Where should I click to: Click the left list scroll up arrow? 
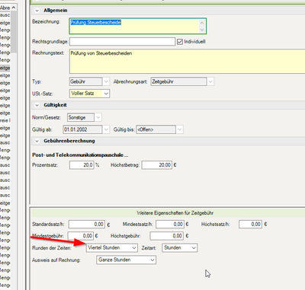click(14, 8)
